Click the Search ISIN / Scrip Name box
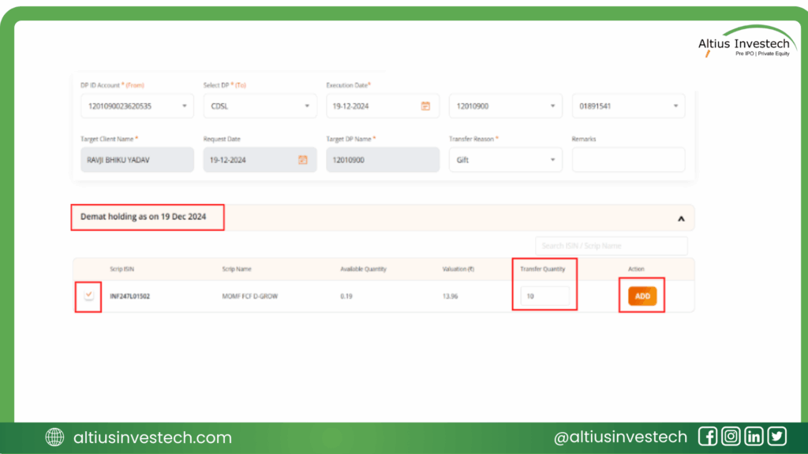This screenshot has height=454, width=808. point(611,246)
